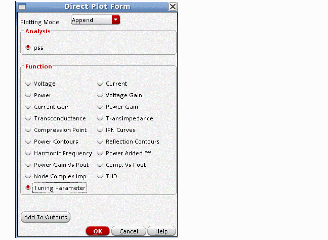Select the Compression Point function
Viewport: 328px width, 240px height.
click(28, 130)
